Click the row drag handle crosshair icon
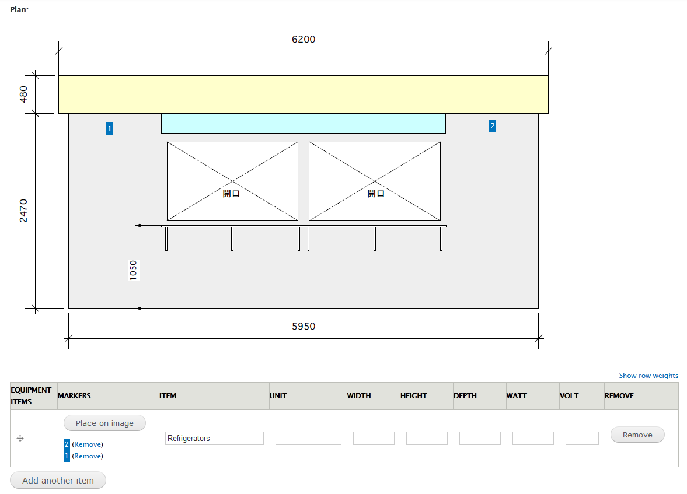The image size is (687, 494). (20, 438)
